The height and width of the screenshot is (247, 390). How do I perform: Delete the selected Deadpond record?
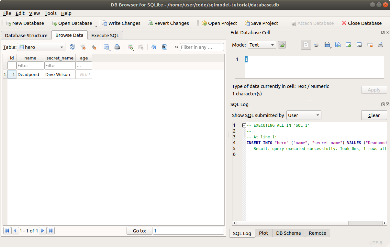tap(141, 47)
